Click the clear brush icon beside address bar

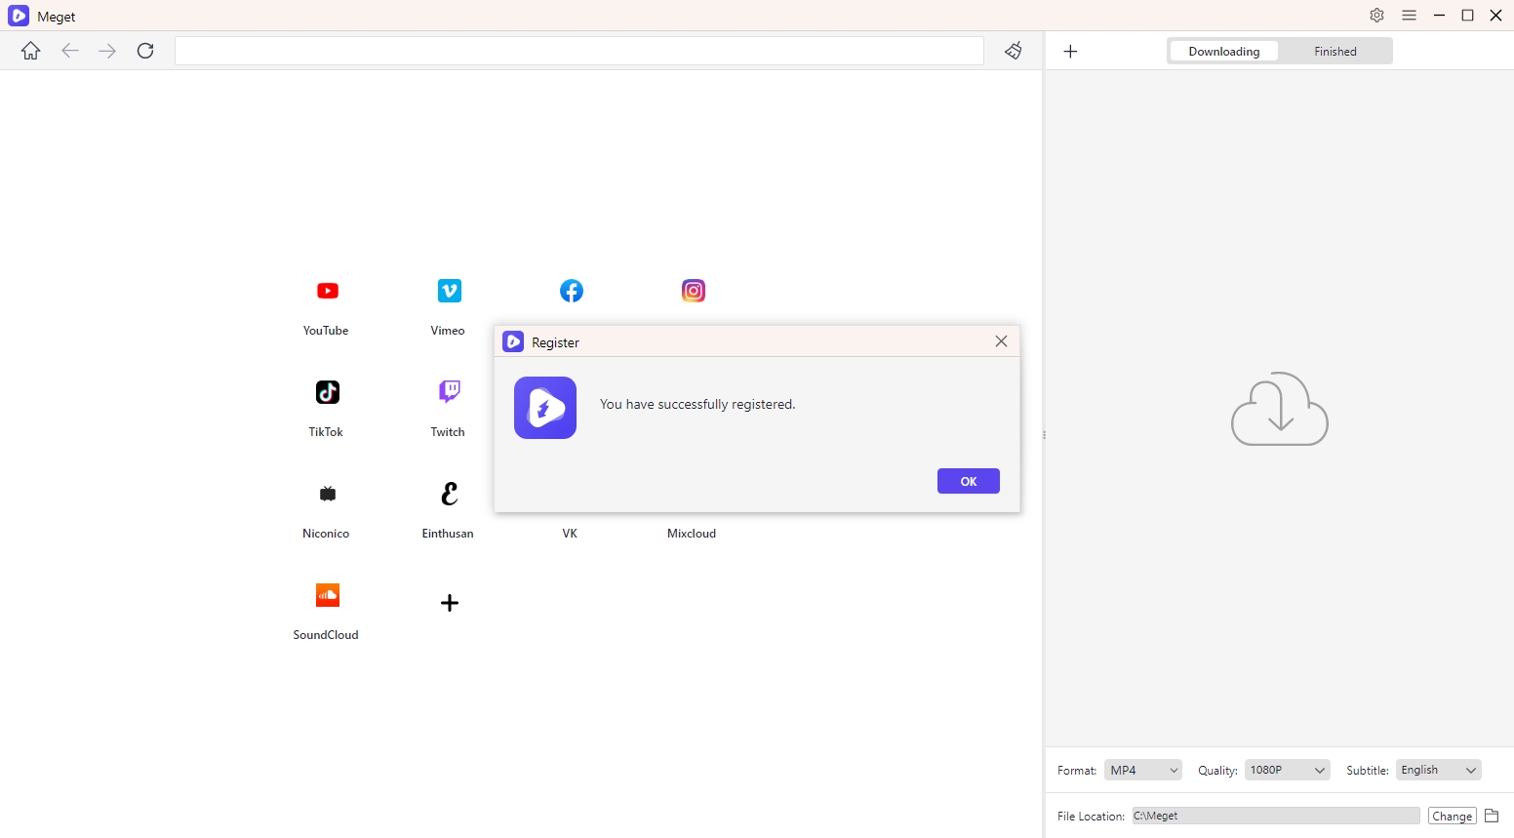point(1014,51)
